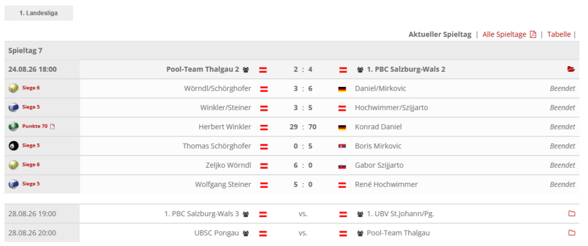Click the 8-ball icon for Schörghofer match

(x=14, y=146)
